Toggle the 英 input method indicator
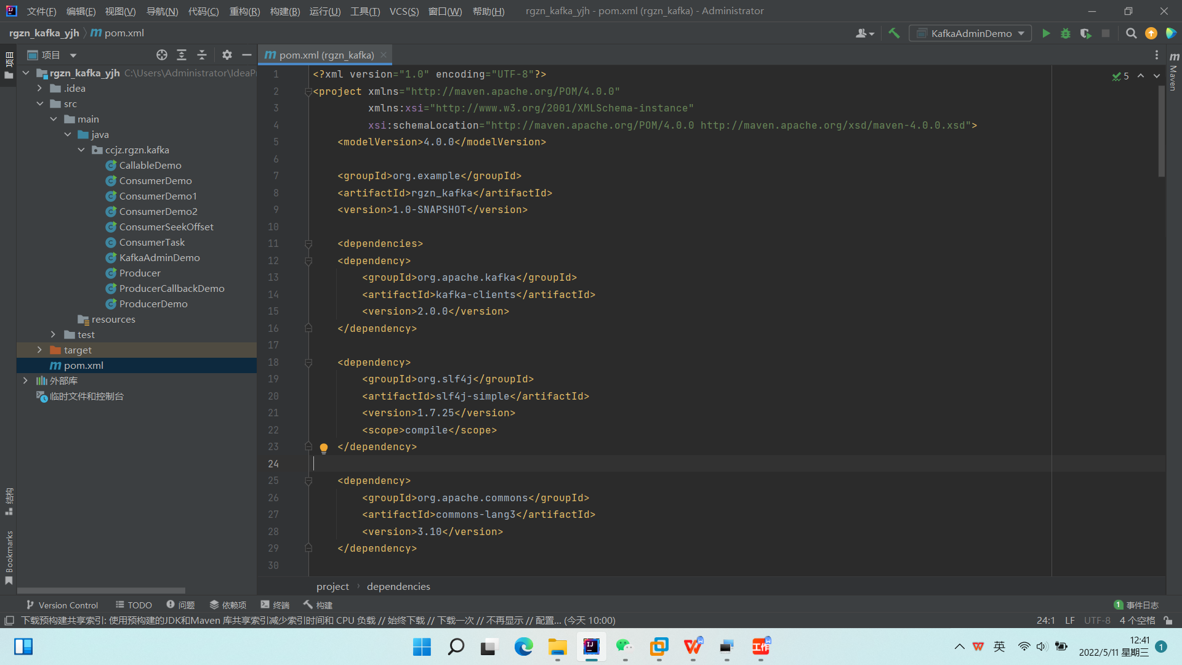 point(999,647)
